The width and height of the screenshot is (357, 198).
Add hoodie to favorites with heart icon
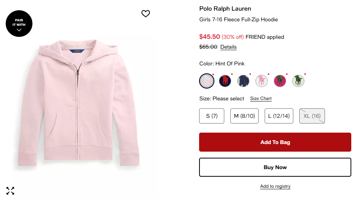click(146, 14)
